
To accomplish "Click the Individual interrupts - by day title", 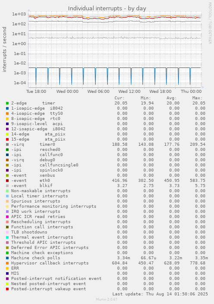I will tap(107, 9).
